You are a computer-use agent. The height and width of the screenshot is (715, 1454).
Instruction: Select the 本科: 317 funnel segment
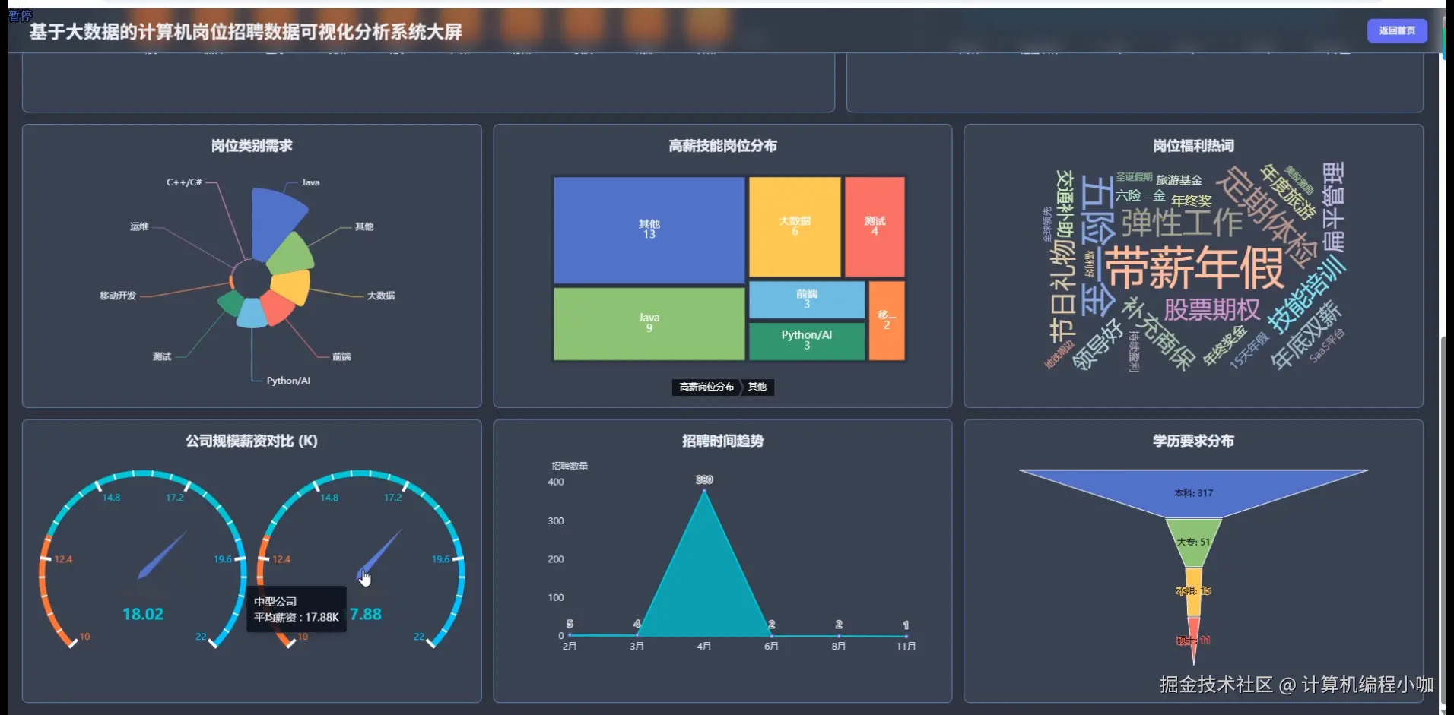coord(1194,493)
